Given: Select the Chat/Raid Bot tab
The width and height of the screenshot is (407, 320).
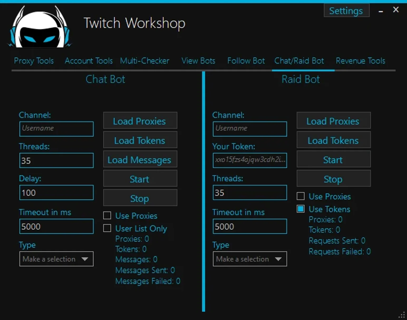Looking at the screenshot, I should [299, 61].
